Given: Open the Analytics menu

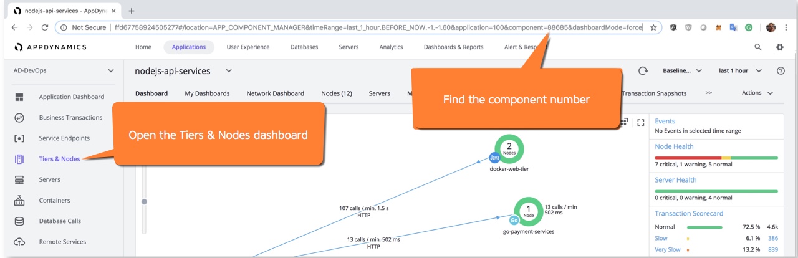Looking at the screenshot, I should point(391,47).
